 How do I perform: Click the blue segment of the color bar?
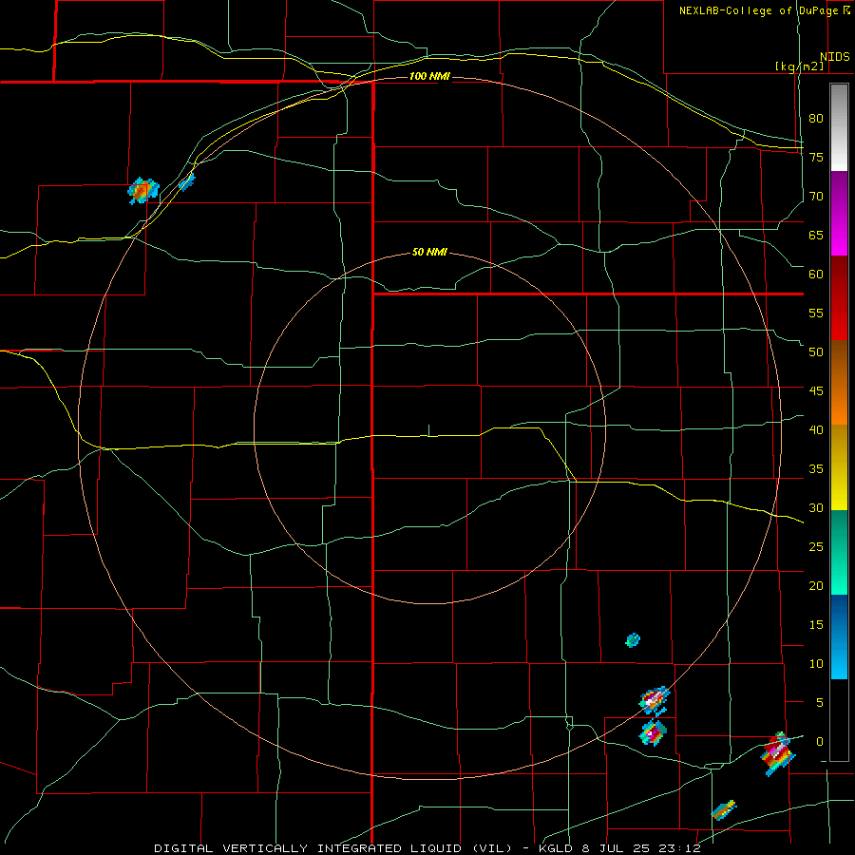tap(839, 636)
